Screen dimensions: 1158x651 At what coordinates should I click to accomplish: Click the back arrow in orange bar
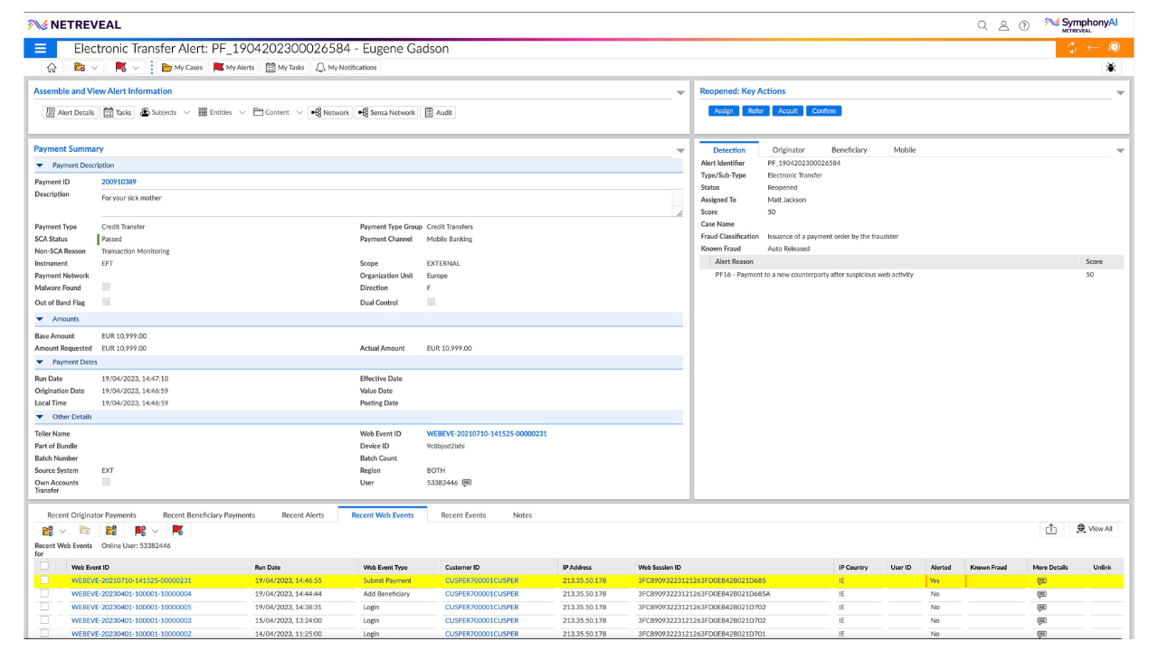(1093, 48)
